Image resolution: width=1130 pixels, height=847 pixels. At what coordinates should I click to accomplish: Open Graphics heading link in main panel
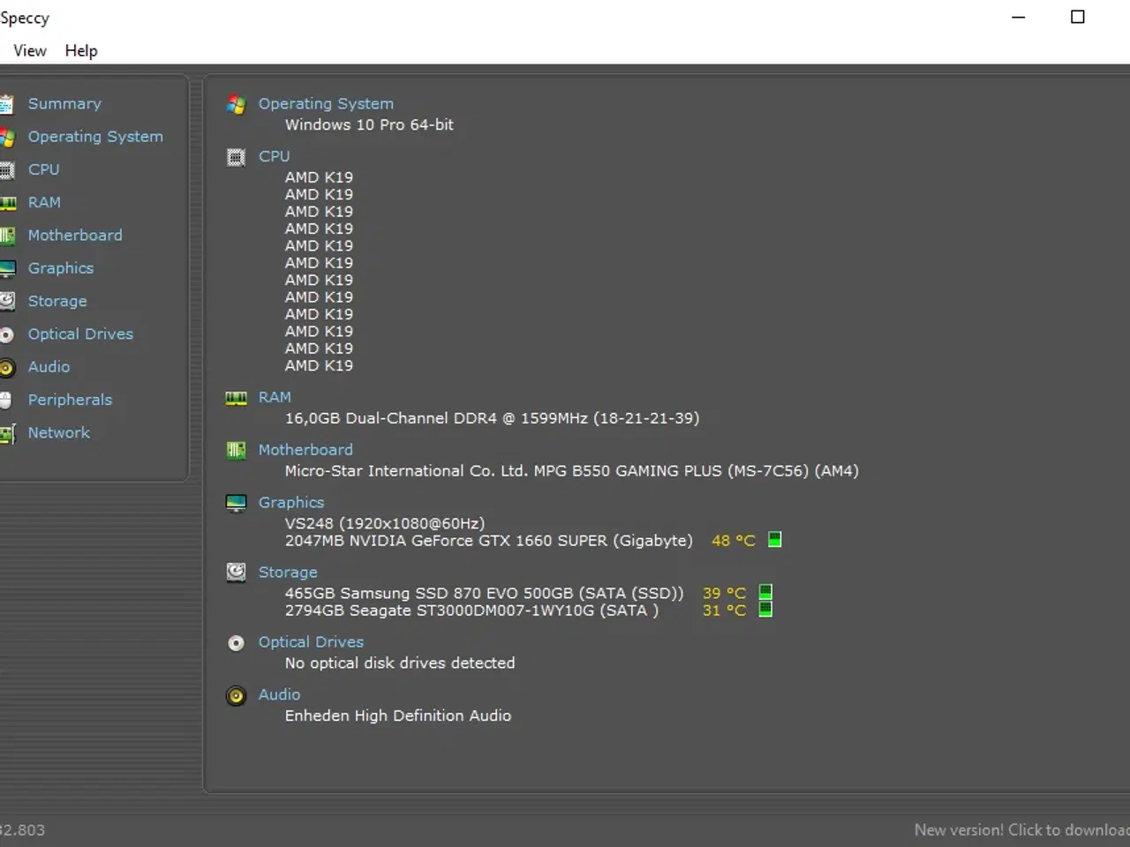(291, 503)
